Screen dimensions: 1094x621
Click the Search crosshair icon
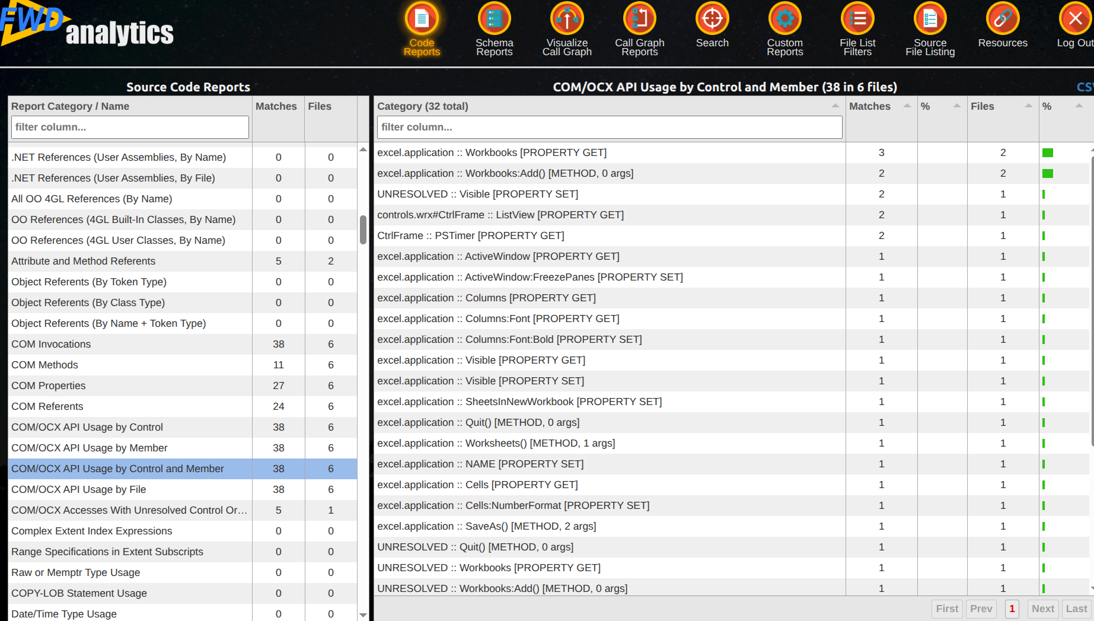(712, 19)
